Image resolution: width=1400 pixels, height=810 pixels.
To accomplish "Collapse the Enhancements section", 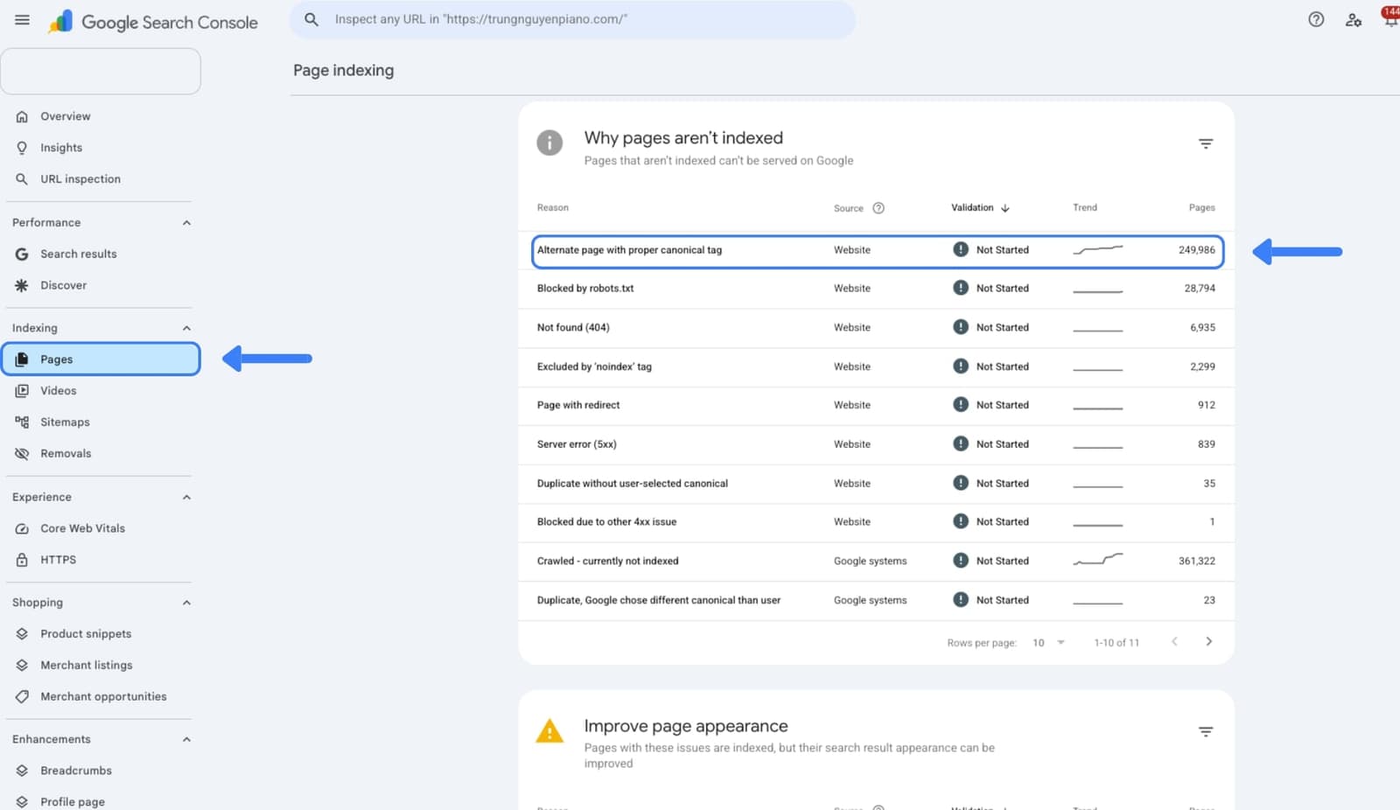I will (186, 740).
